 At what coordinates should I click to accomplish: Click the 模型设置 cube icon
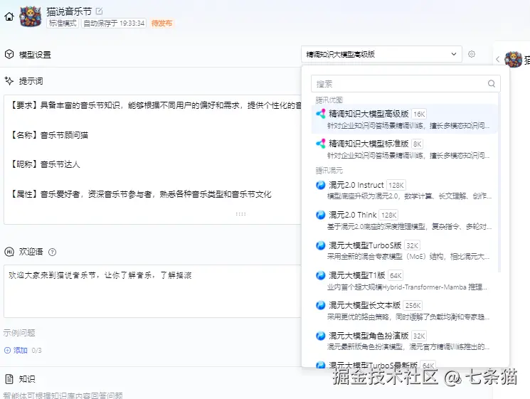click(x=9, y=54)
